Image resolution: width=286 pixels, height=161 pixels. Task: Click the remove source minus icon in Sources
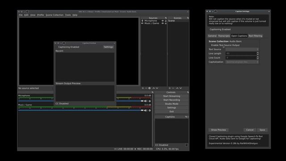tap(146, 88)
